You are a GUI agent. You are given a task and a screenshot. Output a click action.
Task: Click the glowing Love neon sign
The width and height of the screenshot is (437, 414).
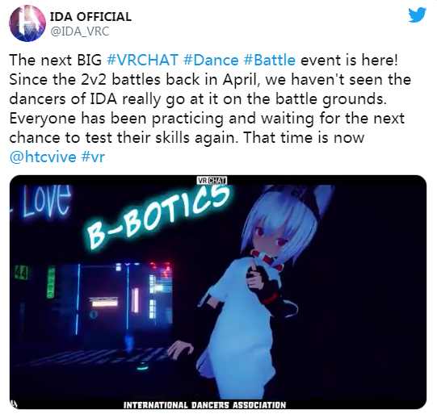46,200
